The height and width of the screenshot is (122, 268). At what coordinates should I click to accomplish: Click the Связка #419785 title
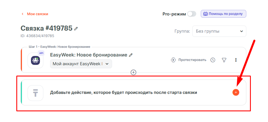click(46, 28)
